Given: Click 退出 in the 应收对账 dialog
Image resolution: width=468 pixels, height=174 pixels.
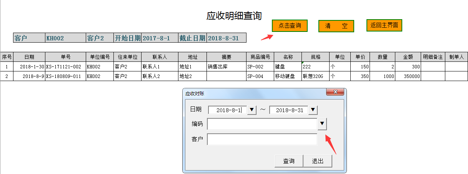Looking at the screenshot, I should (x=318, y=161).
